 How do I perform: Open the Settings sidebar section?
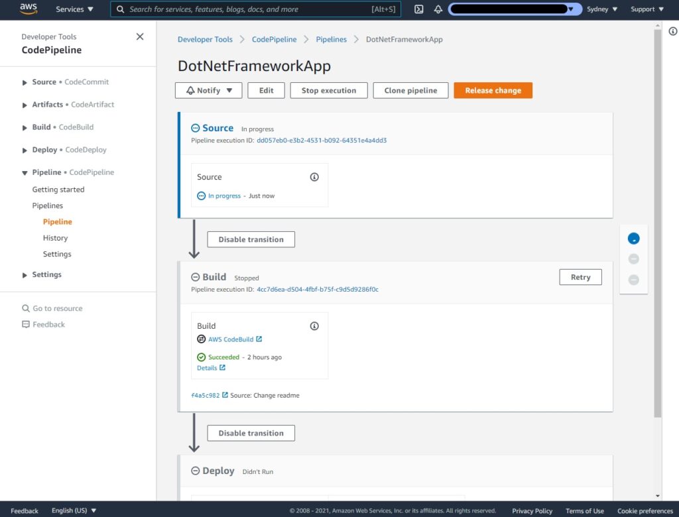click(46, 274)
